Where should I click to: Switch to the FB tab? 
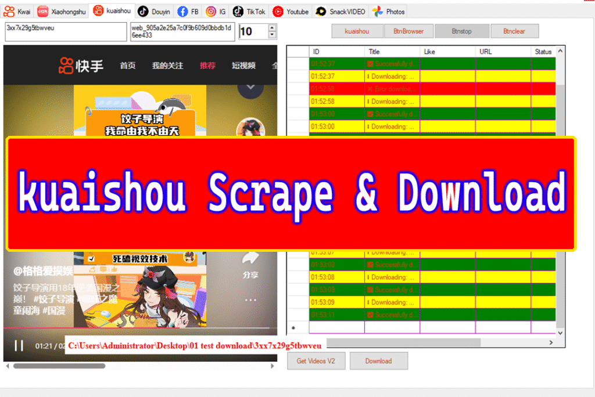(188, 12)
